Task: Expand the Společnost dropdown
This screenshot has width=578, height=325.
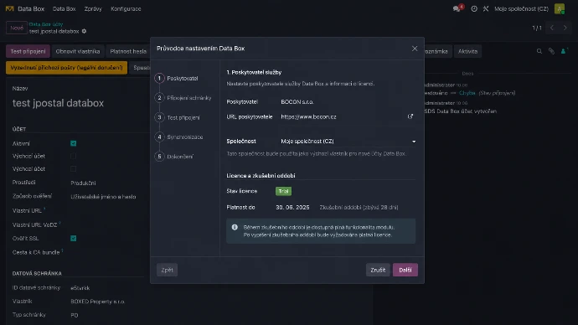Action: tap(414, 142)
